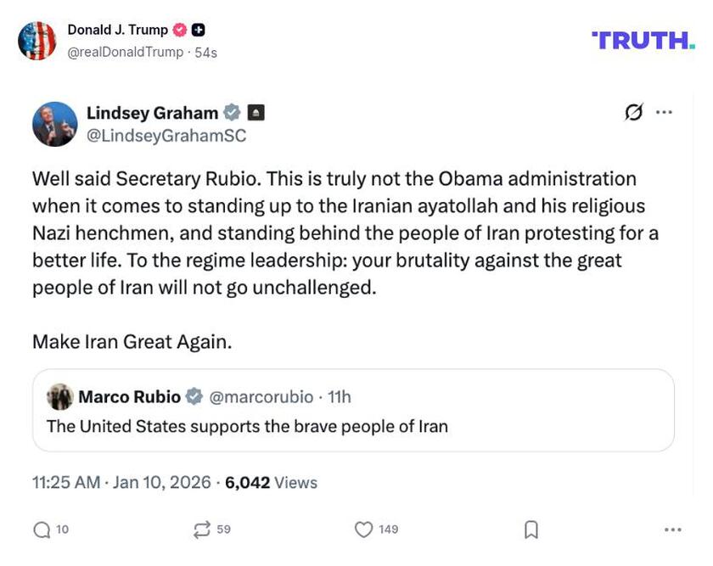Click Donald Trump's verified checkmark
The height and width of the screenshot is (566, 713).
click(179, 29)
